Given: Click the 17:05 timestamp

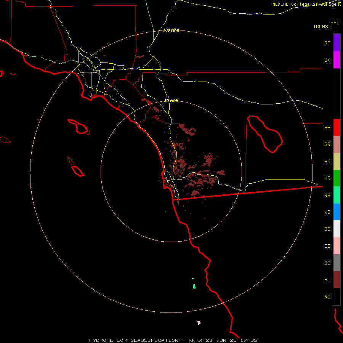Looking at the screenshot, I should pos(249,340).
